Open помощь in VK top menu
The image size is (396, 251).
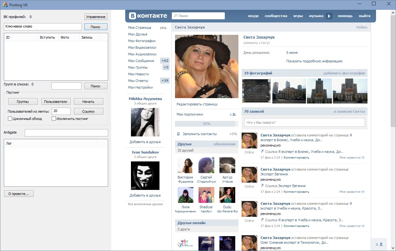pyautogui.click(x=345, y=16)
